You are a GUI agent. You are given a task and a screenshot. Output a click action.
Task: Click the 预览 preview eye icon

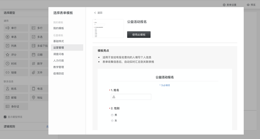[x=248, y=5]
